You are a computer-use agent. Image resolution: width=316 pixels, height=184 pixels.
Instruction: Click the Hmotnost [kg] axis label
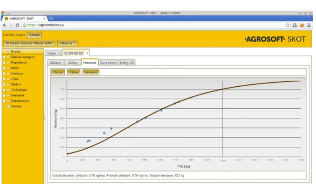(56, 119)
